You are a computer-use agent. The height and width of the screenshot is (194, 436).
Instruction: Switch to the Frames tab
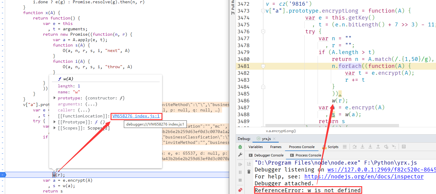click(276, 147)
